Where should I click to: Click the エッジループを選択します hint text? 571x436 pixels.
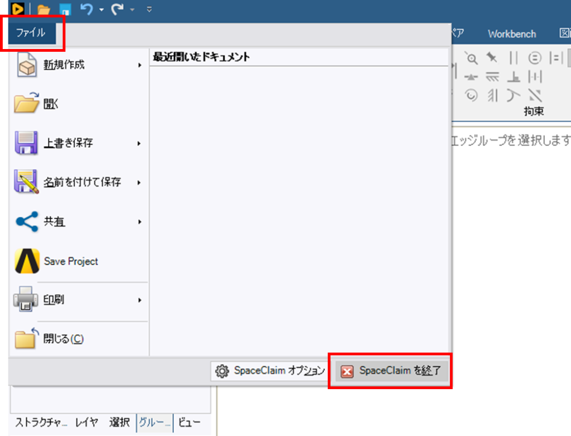point(511,141)
